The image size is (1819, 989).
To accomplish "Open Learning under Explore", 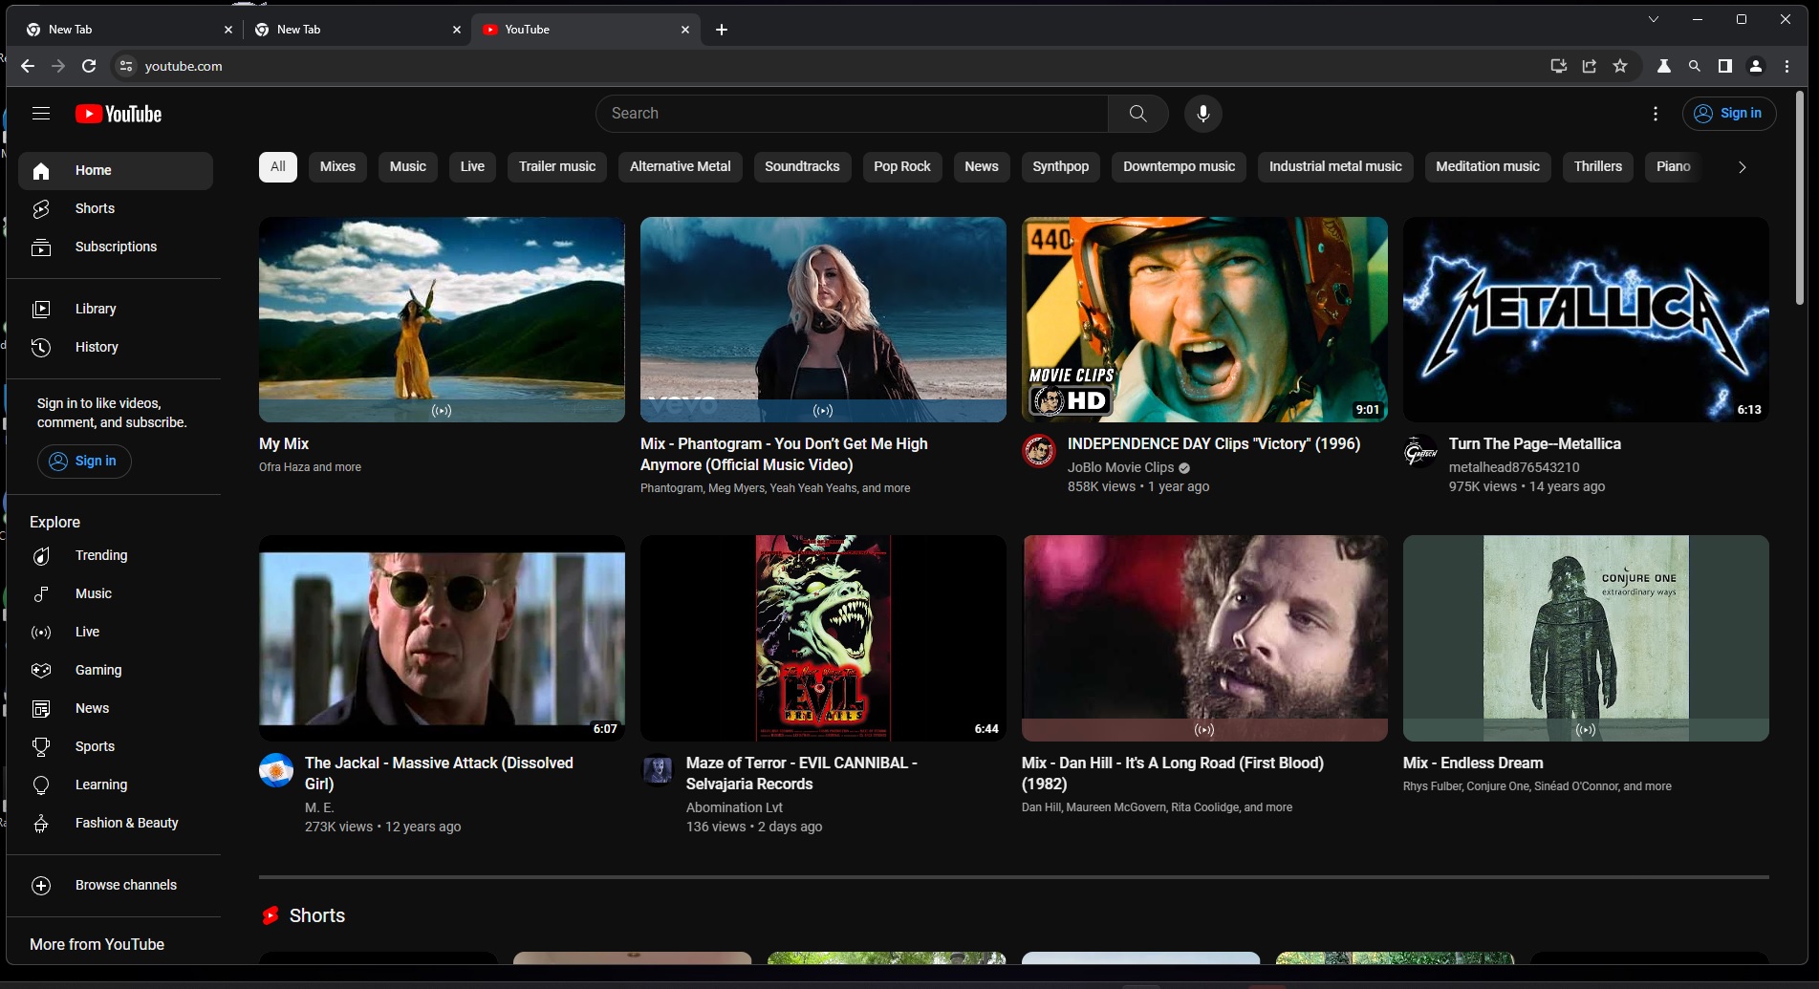I will click(116, 785).
